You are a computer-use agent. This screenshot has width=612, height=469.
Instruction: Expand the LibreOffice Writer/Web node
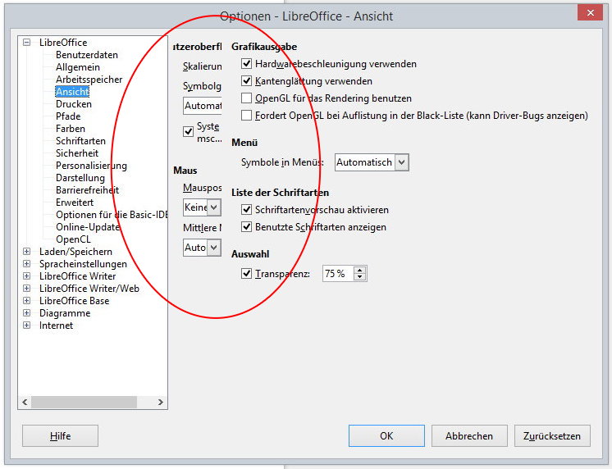pyautogui.click(x=26, y=289)
